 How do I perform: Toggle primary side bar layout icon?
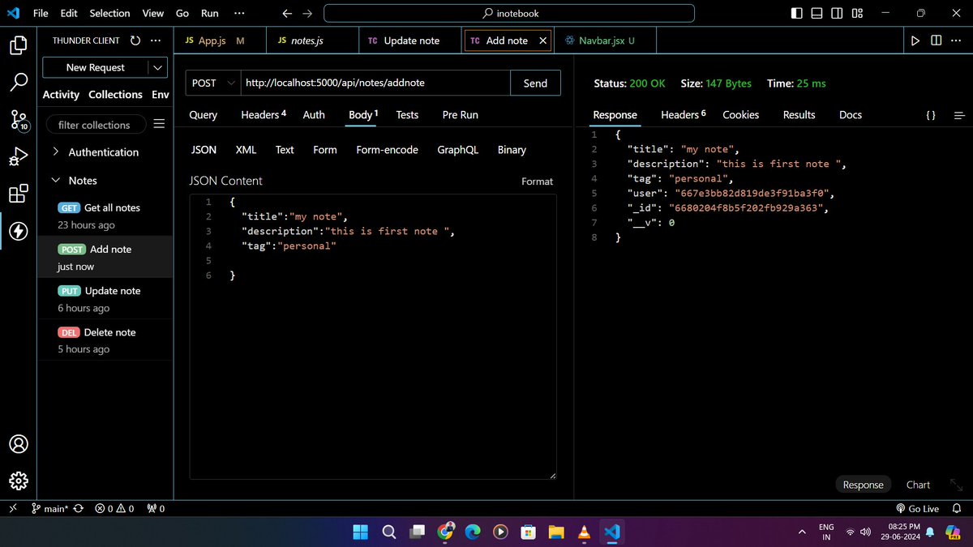tap(797, 14)
